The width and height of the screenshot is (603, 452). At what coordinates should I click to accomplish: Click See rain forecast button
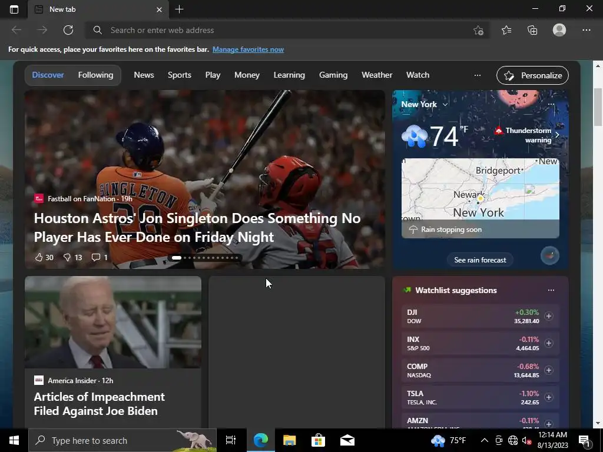click(480, 260)
